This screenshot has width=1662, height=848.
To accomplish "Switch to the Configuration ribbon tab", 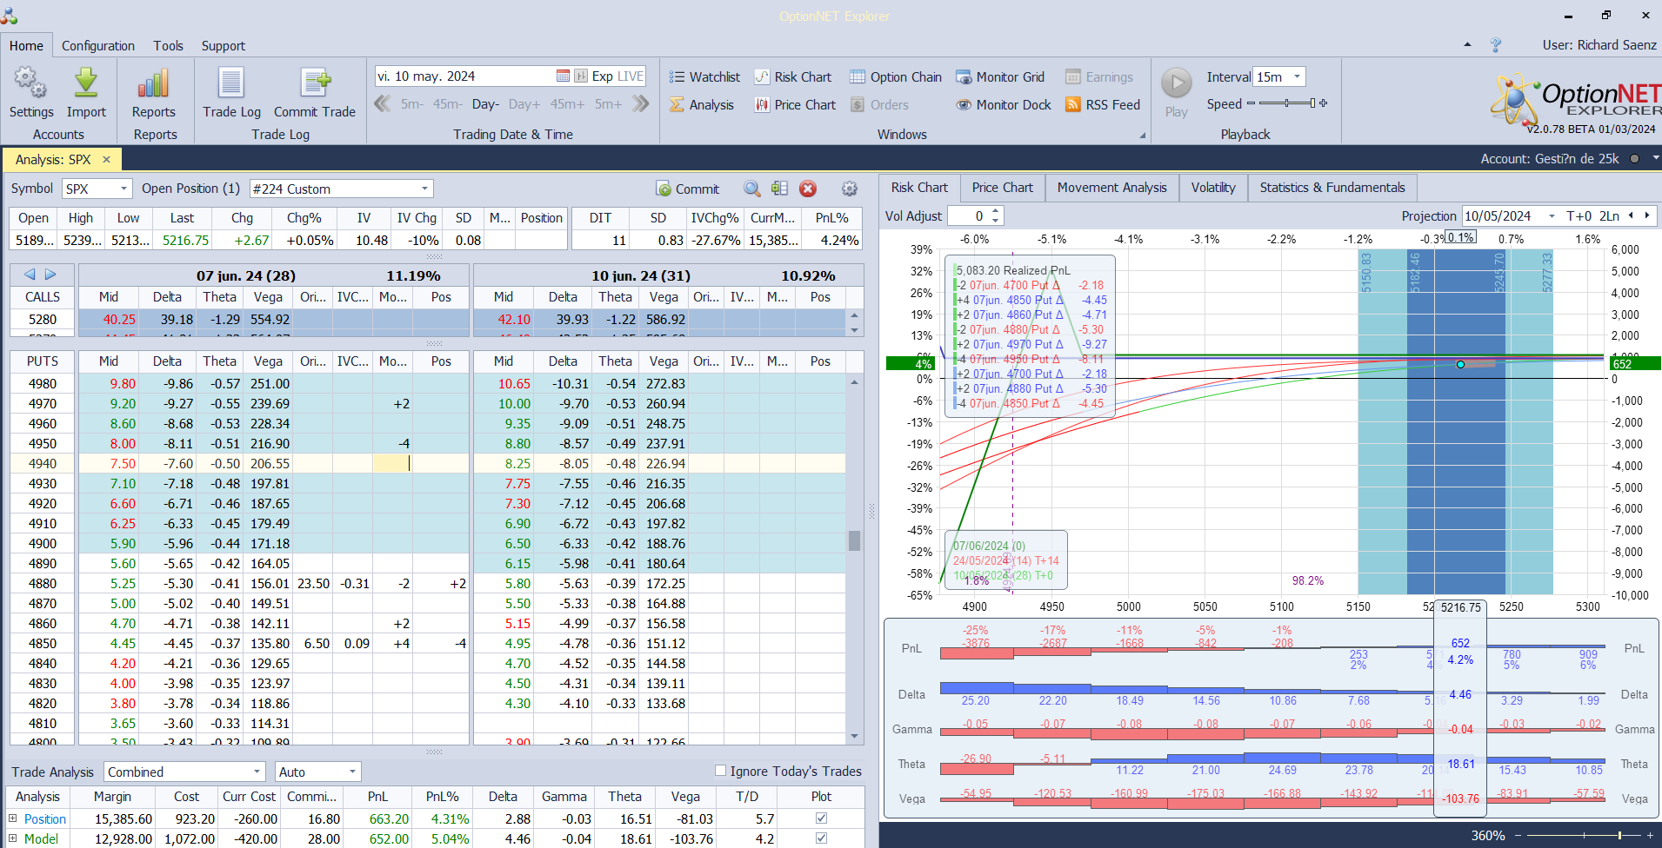I will point(98,46).
